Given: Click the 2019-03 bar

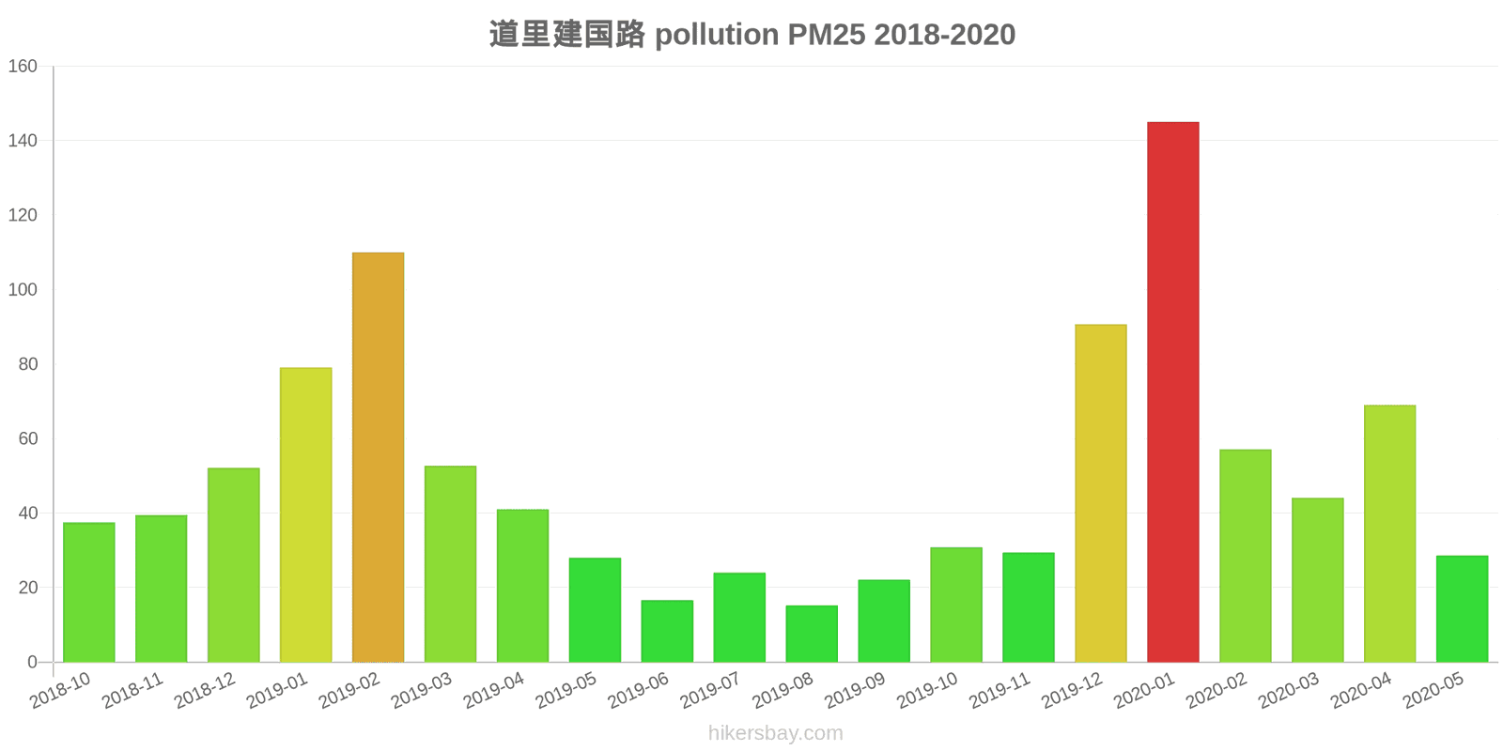Looking at the screenshot, I should point(450,564).
